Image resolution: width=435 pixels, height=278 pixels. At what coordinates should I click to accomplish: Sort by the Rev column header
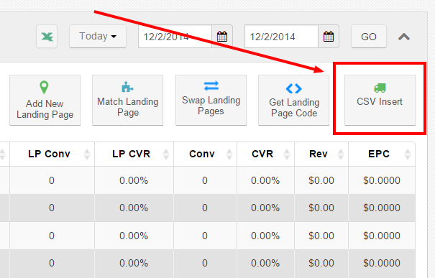pyautogui.click(x=321, y=154)
